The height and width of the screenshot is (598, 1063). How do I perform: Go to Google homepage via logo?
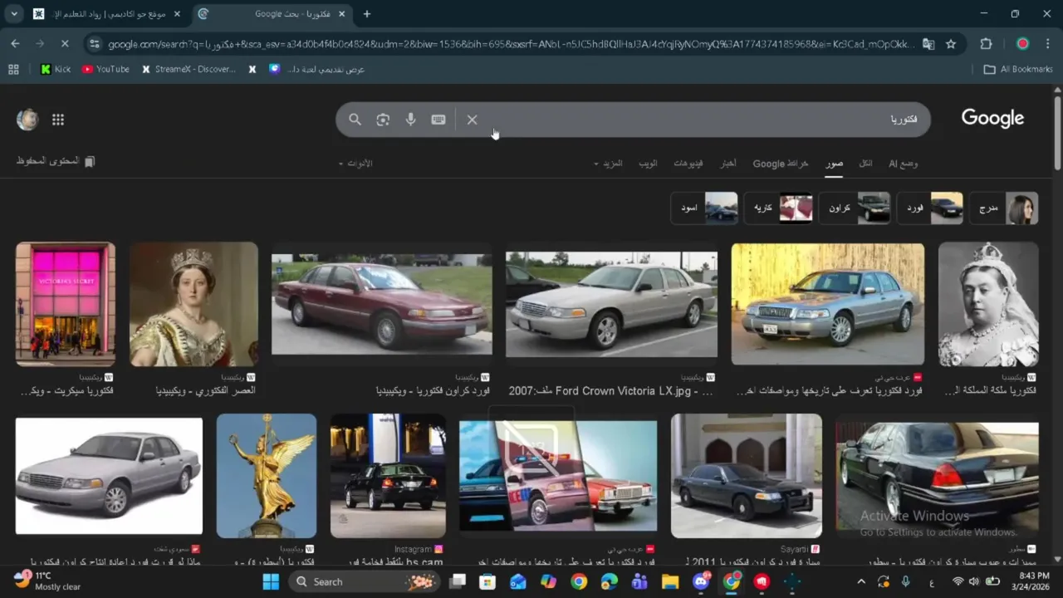click(992, 119)
